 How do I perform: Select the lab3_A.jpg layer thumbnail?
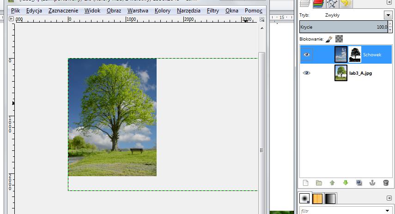click(x=341, y=73)
